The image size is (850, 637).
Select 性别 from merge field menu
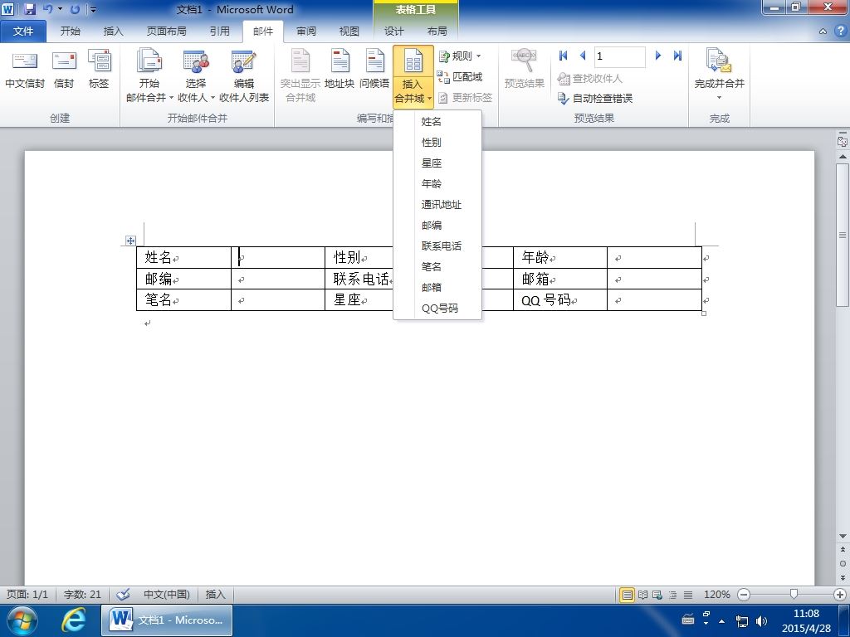(437, 143)
